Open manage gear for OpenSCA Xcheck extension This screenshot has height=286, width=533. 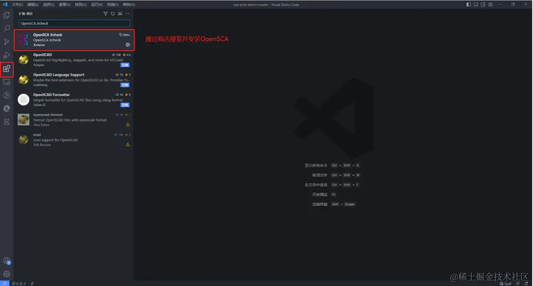coord(128,44)
